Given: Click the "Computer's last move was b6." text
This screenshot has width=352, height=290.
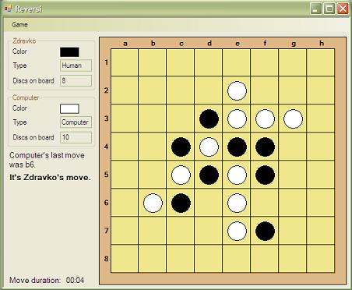Looking at the screenshot, I should pos(47,160).
